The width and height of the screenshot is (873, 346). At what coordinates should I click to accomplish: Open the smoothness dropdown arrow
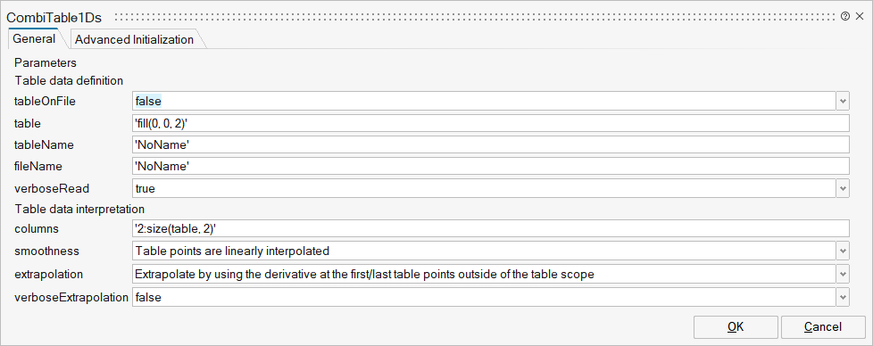point(843,251)
